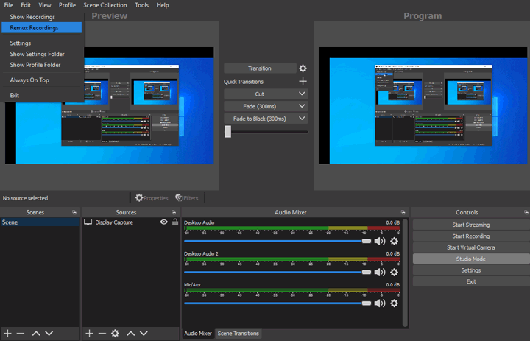Remove selected scene with minus icon
Viewport: 530px width, 341px height.
(20, 334)
